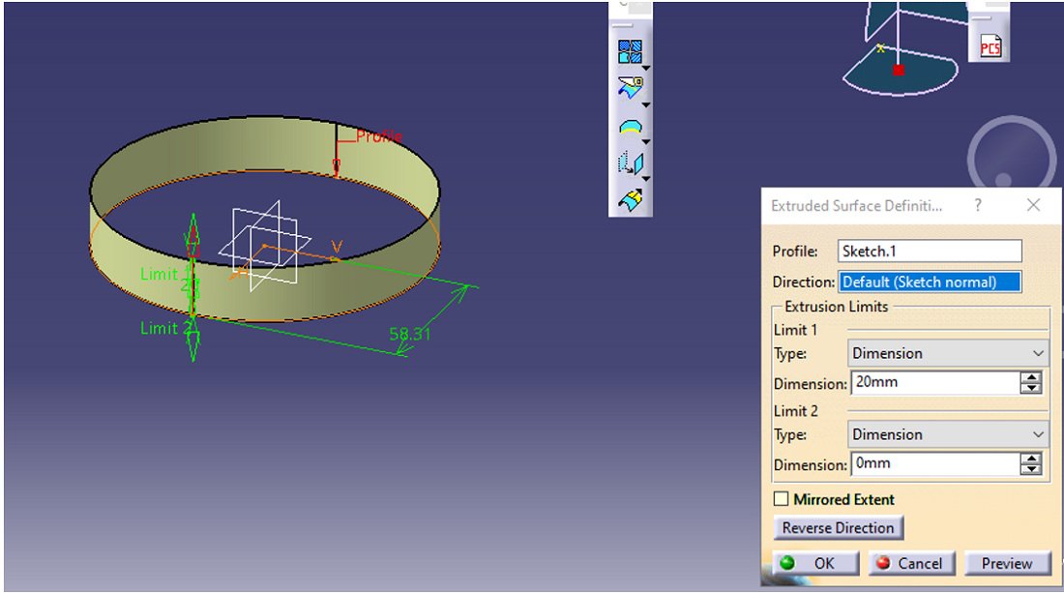1064x593 pixels.
Task: Click the orange V axis label
Action: [337, 247]
